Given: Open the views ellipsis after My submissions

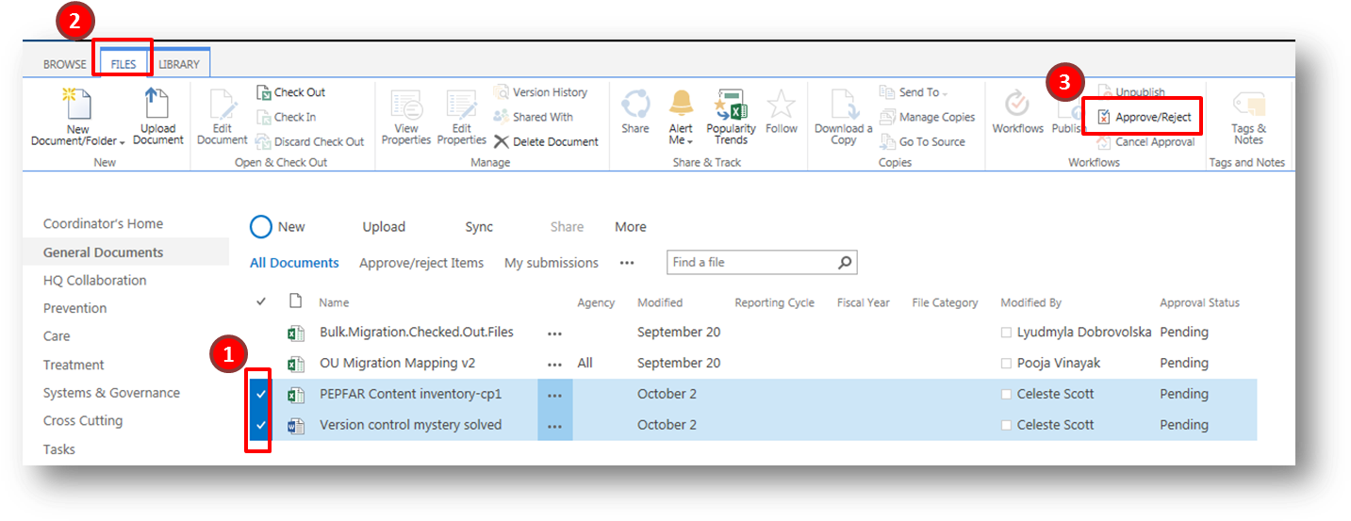Looking at the screenshot, I should 627,263.
